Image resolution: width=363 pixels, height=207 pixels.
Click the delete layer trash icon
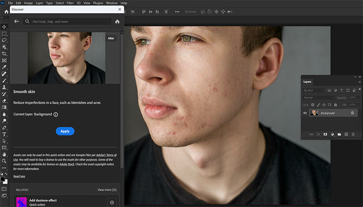(x=353, y=134)
